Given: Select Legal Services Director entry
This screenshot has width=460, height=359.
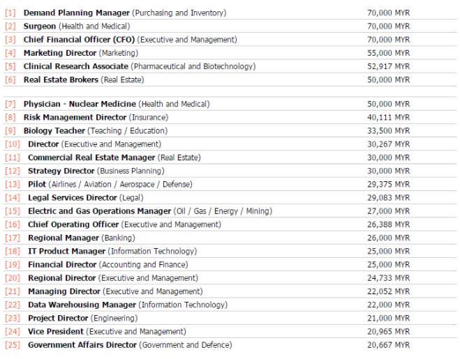Looking at the screenshot, I should coord(72,198).
